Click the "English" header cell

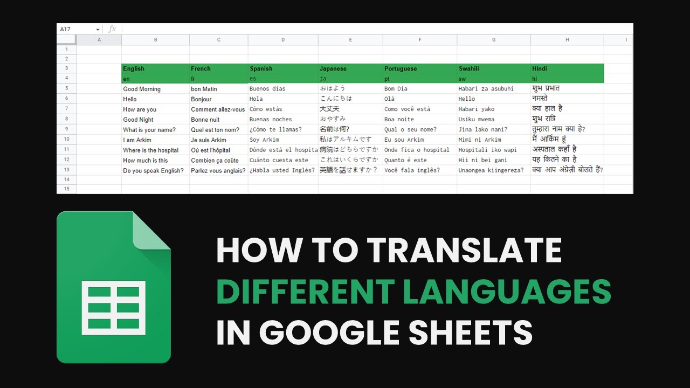coord(155,68)
